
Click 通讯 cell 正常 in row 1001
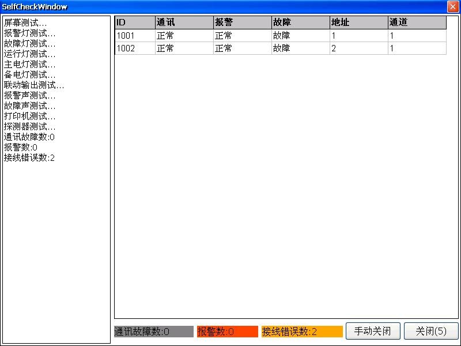tap(184, 36)
